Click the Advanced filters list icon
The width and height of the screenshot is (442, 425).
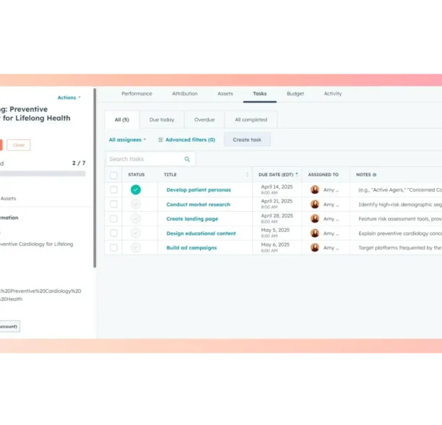click(160, 140)
